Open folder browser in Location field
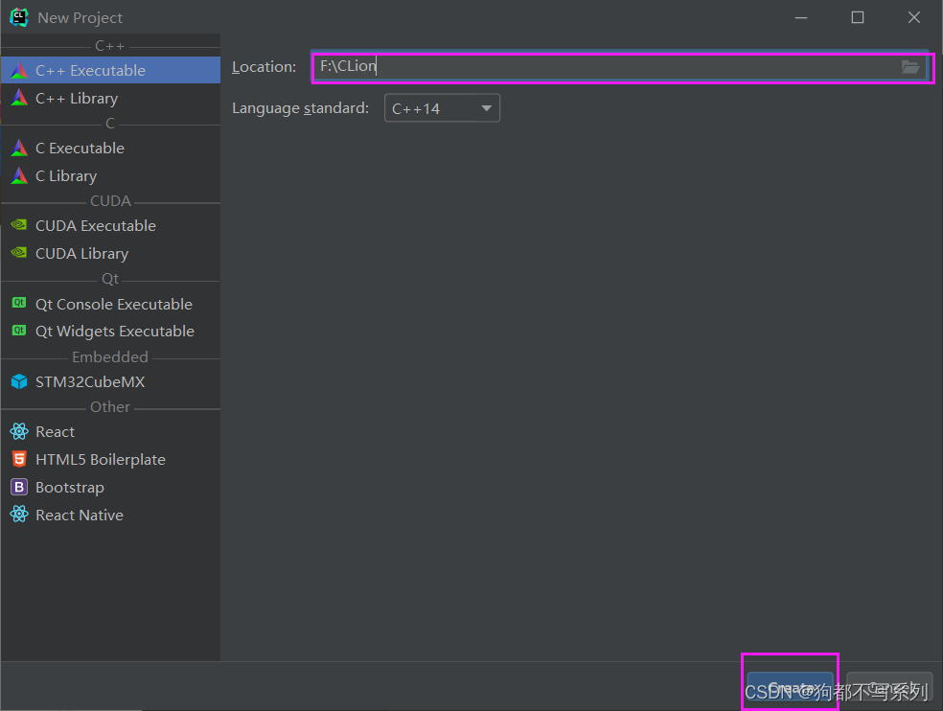Image resolution: width=943 pixels, height=711 pixels. 910,67
